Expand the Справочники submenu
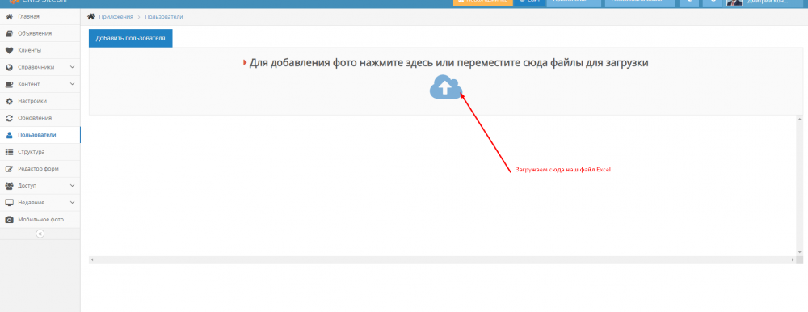The image size is (808, 312). [x=40, y=67]
